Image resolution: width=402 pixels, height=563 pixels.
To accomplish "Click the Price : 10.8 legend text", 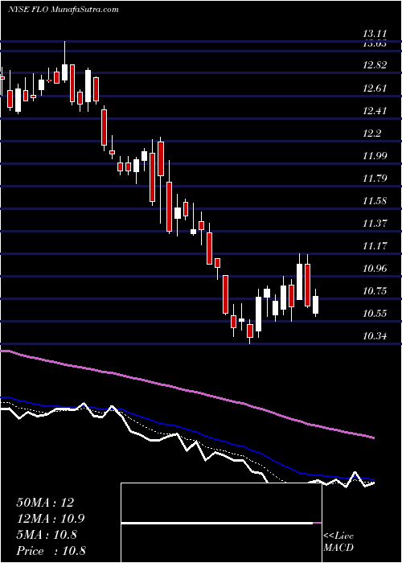I will 51,551.
